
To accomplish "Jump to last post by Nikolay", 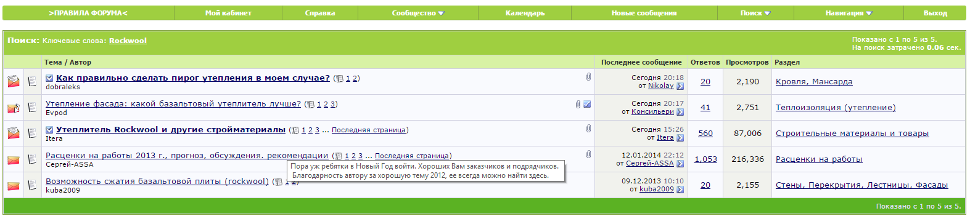I will tap(680, 86).
